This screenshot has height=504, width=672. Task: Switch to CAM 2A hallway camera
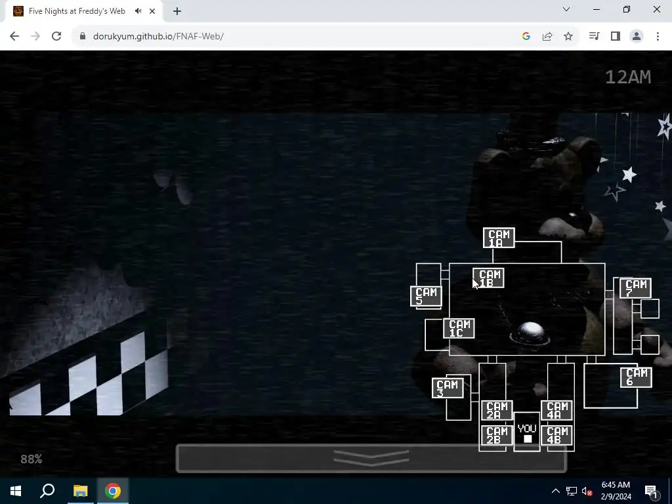497,411
